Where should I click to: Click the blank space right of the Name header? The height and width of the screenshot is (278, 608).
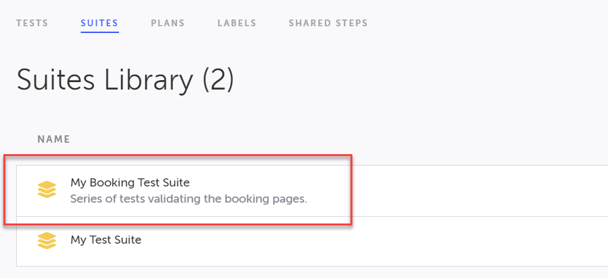(x=336, y=139)
